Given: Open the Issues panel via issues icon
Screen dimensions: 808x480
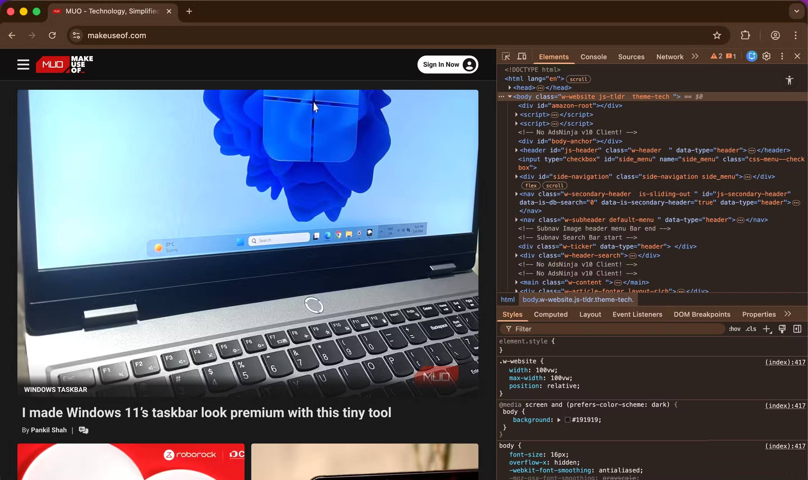Looking at the screenshot, I should click(731, 56).
